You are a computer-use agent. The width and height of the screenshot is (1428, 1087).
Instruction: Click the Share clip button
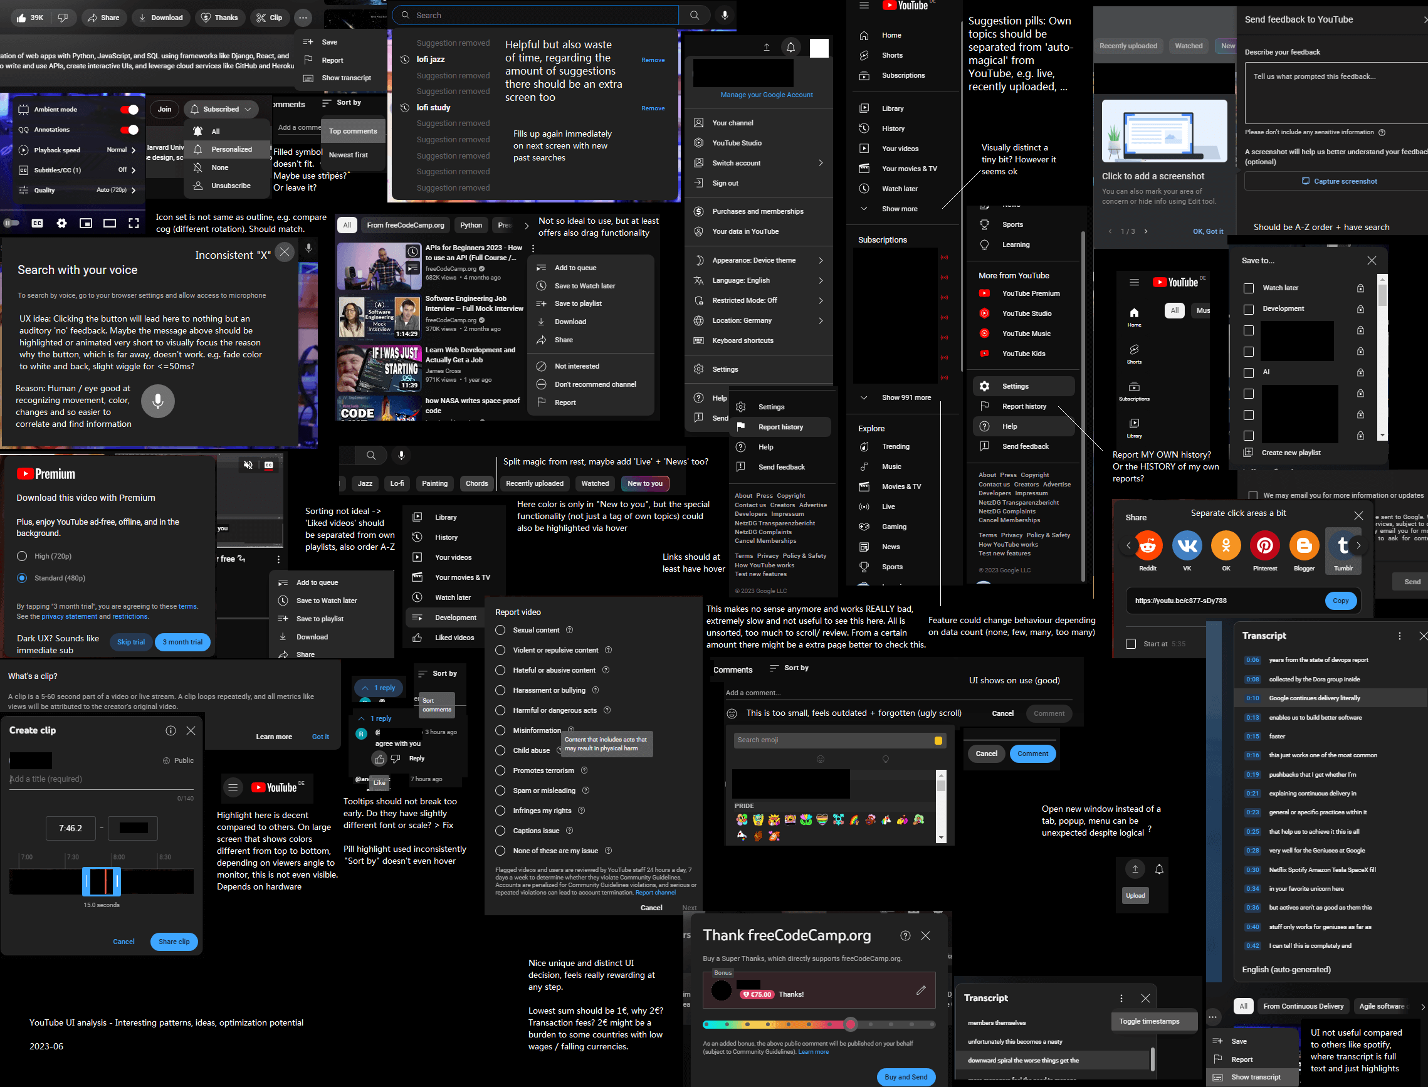pos(174,942)
